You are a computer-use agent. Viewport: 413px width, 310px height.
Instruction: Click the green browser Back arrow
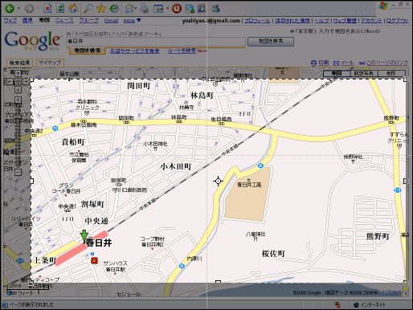point(10,9)
